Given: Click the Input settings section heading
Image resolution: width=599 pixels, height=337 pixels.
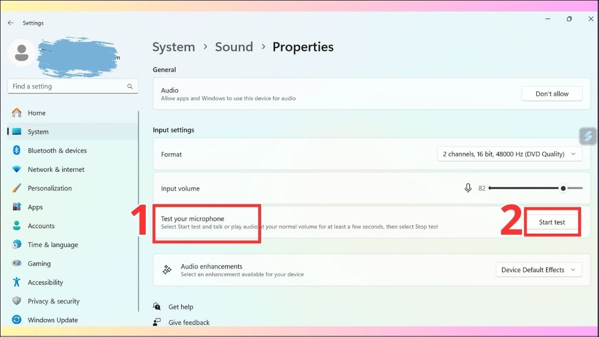Looking at the screenshot, I should point(173,130).
